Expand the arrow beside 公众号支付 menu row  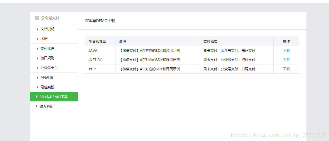click(x=37, y=68)
